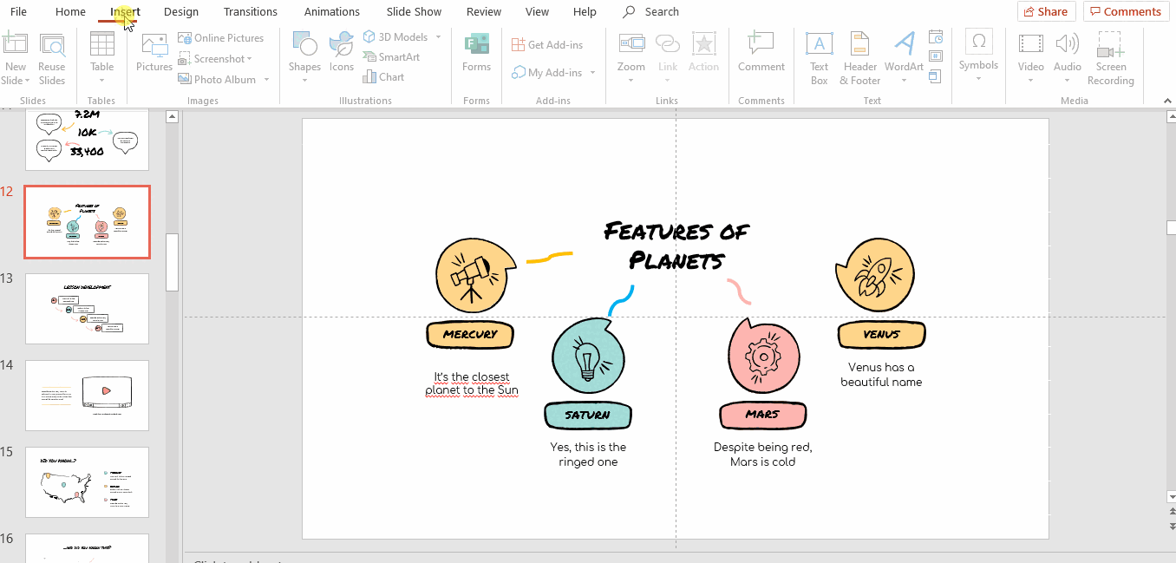Open the Icons gallery button

click(x=342, y=52)
